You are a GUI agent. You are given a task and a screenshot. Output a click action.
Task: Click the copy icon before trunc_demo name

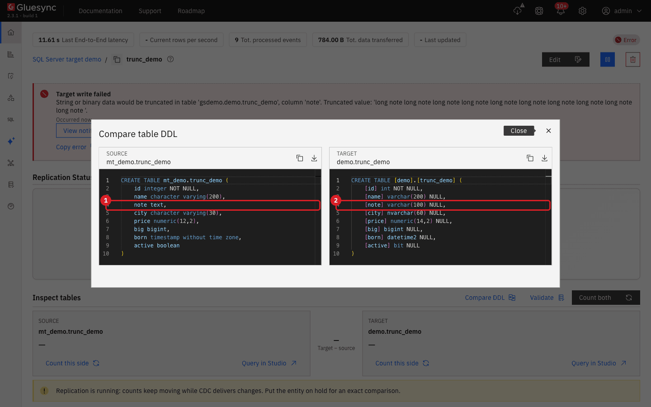117,59
